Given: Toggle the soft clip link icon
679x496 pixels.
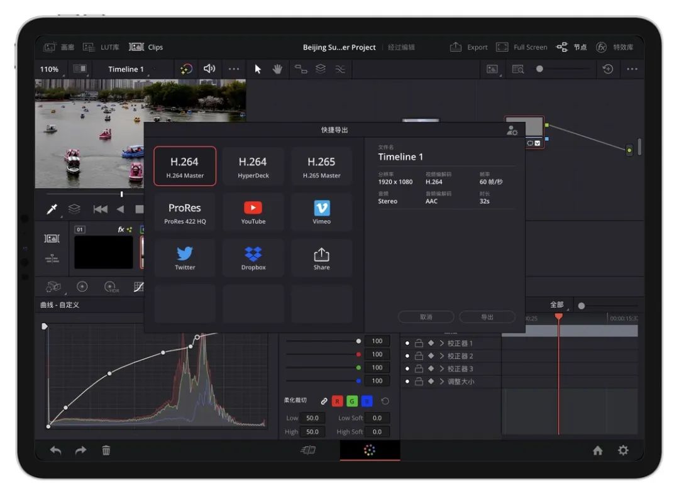Looking at the screenshot, I should pos(324,401).
